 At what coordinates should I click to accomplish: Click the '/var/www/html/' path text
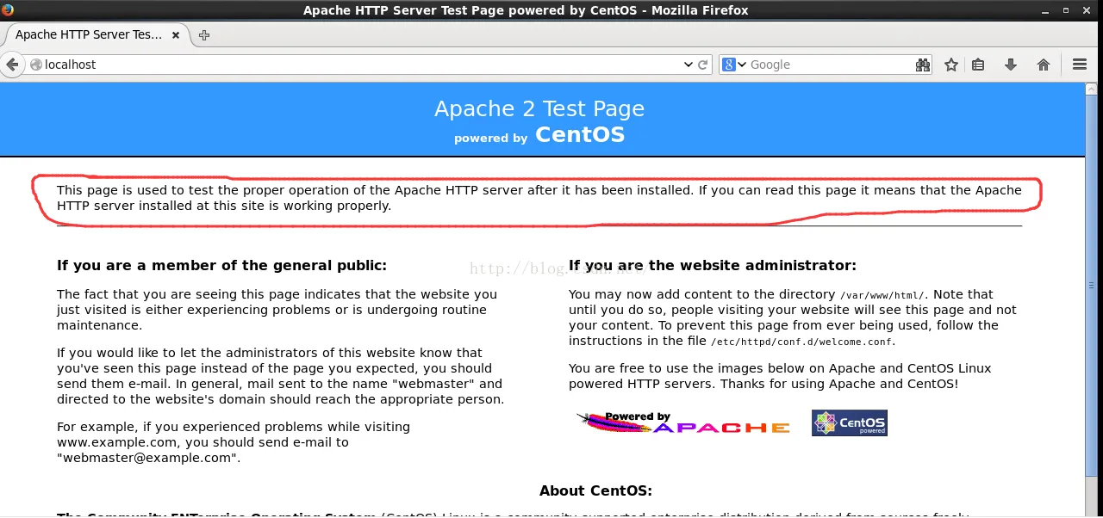(882, 295)
